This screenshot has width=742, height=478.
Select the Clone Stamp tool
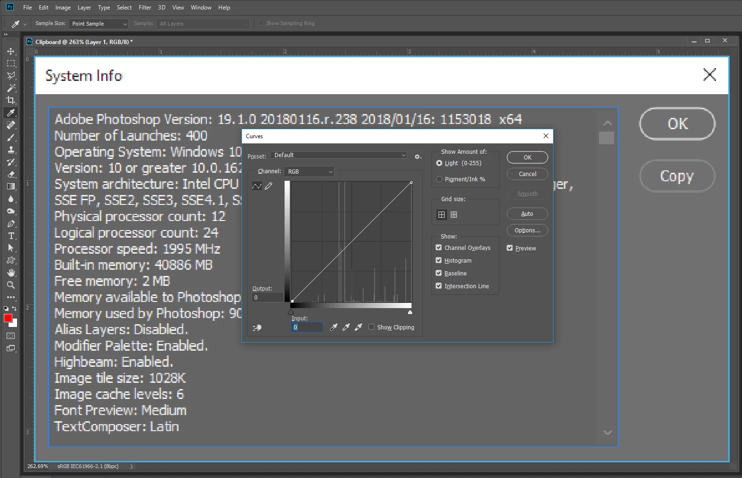click(11, 150)
